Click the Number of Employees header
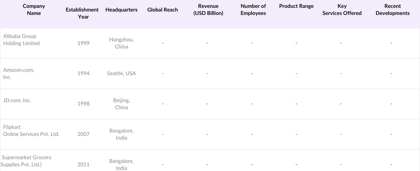This screenshot has height=171, width=420. click(253, 10)
